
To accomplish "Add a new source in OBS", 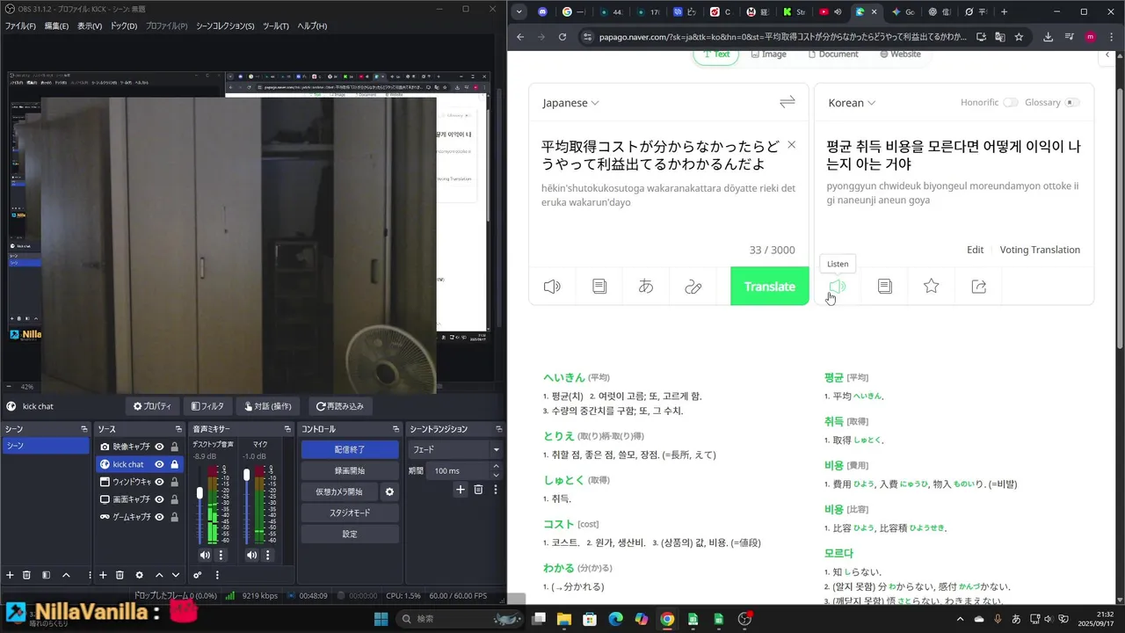I will pyautogui.click(x=103, y=575).
